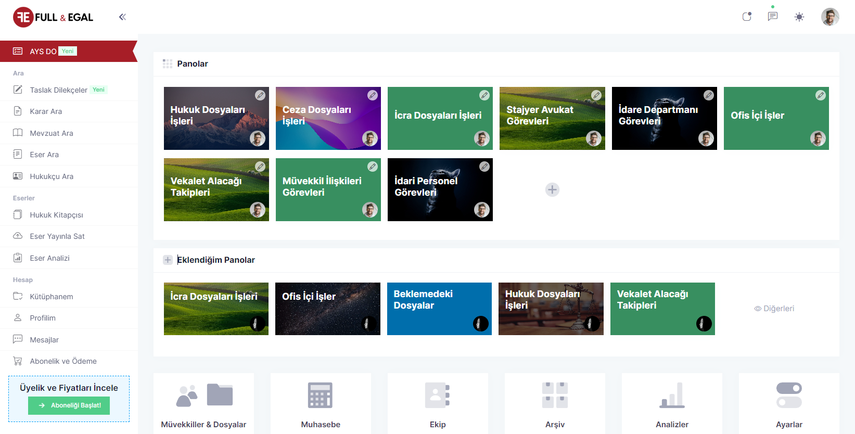Expand Eklendiğim Panolar plus icon
855x434 pixels.
pyautogui.click(x=168, y=260)
